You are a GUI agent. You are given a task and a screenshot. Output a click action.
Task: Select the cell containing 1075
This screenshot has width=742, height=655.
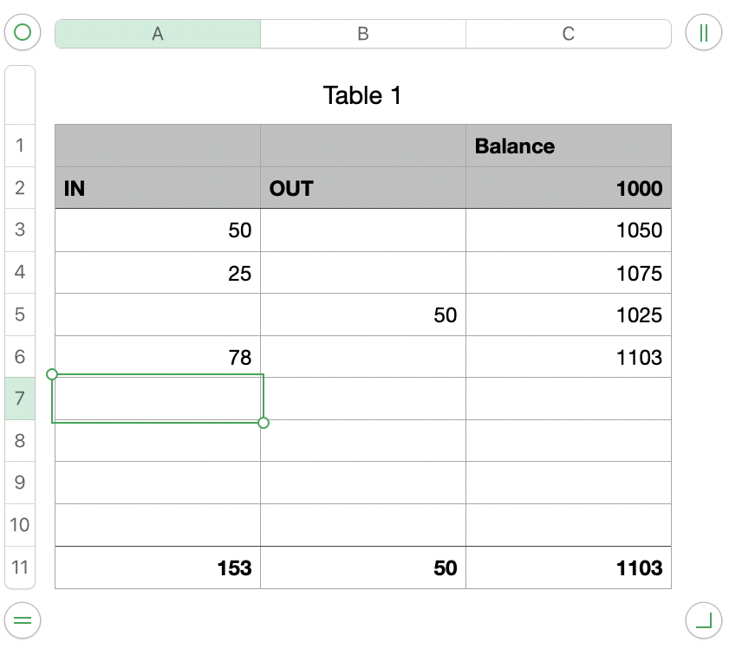pyautogui.click(x=569, y=273)
